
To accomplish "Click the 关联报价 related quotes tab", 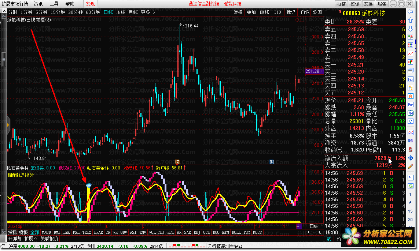I will [49, 239].
